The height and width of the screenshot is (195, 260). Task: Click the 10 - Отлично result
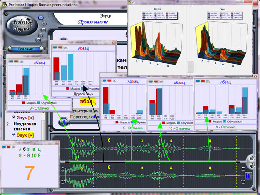(x=179, y=128)
